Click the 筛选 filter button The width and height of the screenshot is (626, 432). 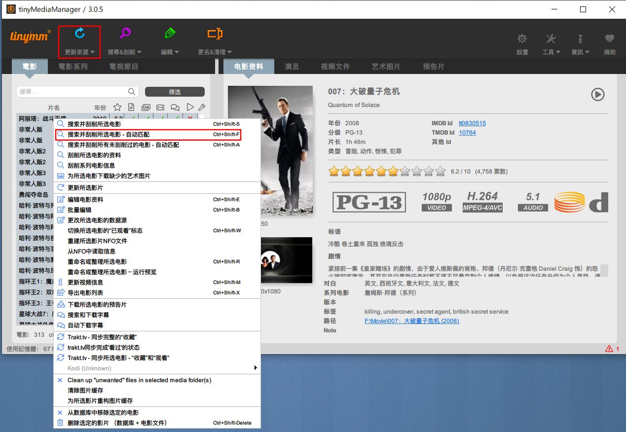point(175,92)
